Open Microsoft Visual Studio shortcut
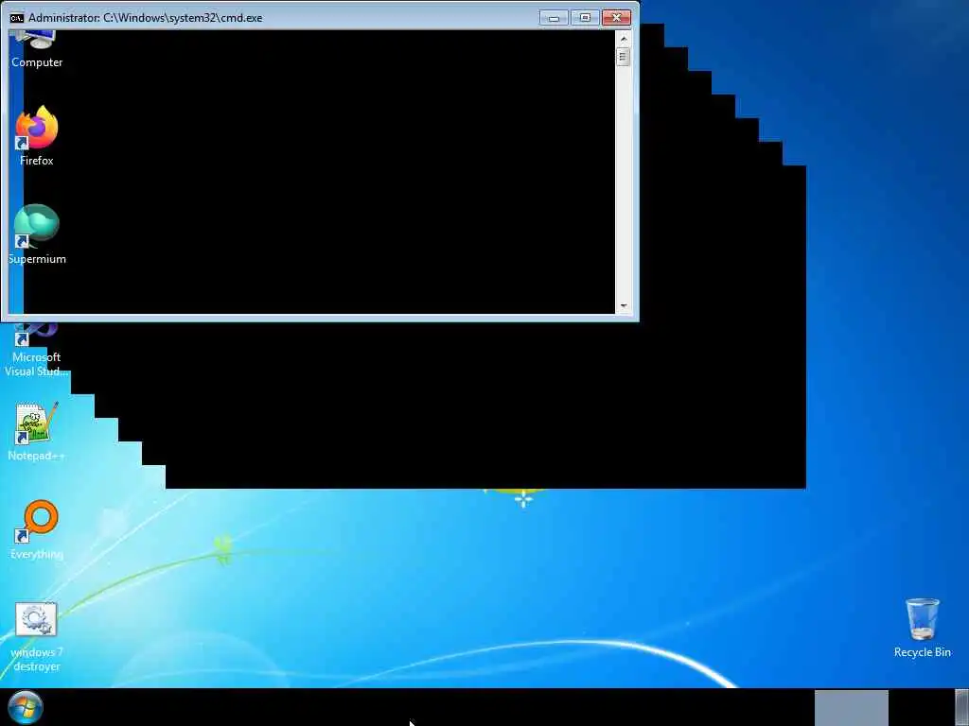 37,351
